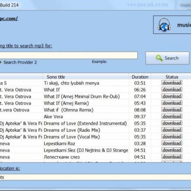The image size is (191, 191).
Task: Click artist cell 't.vera Ostrova'
Action: (x=14, y=110)
